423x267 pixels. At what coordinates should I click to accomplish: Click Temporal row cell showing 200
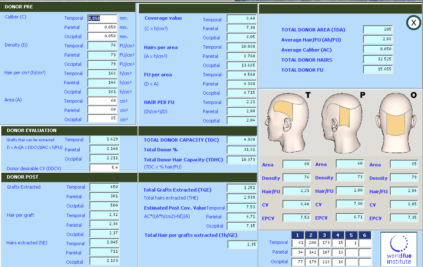(311, 243)
